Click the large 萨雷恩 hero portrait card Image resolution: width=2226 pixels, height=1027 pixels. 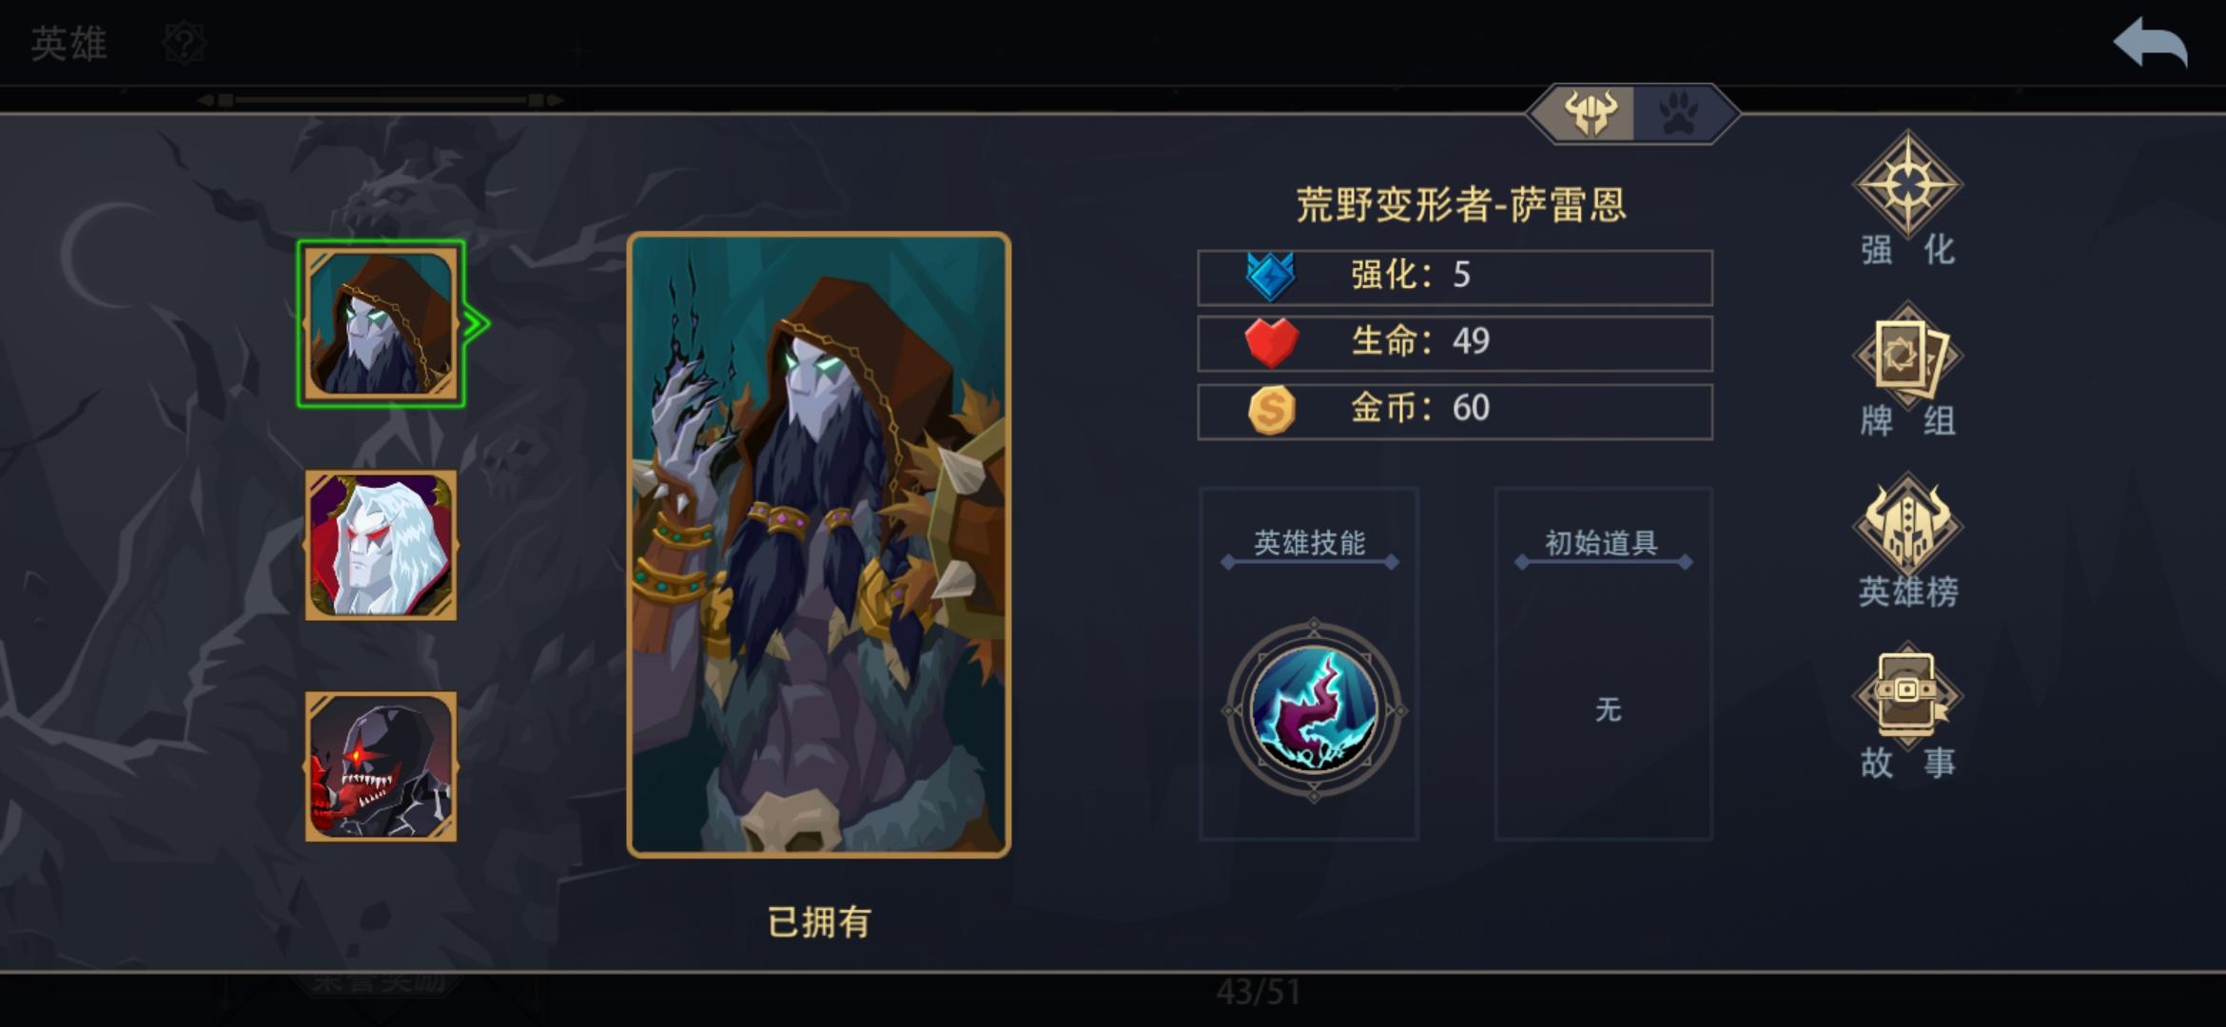click(819, 545)
